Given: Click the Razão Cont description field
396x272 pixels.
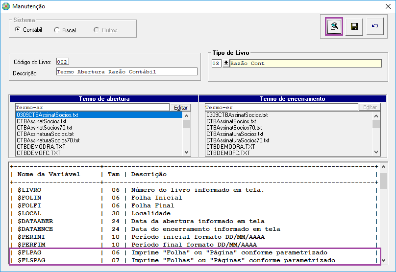Looking at the screenshot, I should 306,63.
